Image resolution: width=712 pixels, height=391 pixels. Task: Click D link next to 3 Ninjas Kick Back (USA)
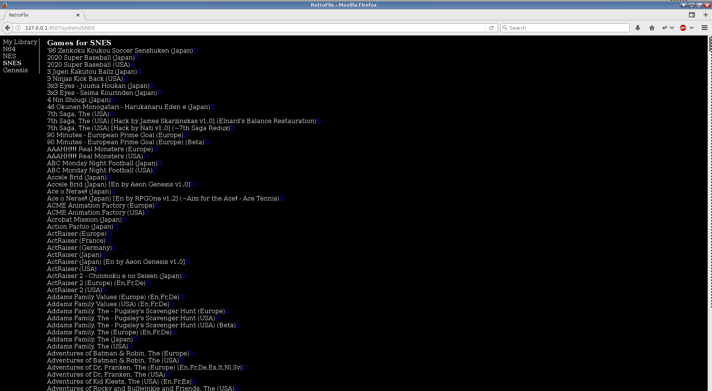125,79
